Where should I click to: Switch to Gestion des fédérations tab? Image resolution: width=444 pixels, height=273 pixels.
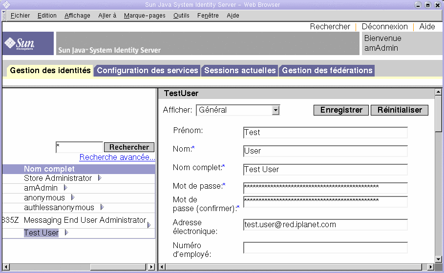pyautogui.click(x=327, y=70)
